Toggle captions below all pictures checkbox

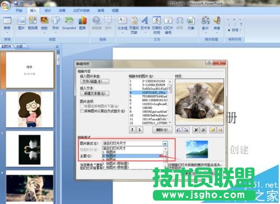(x=82, y=106)
